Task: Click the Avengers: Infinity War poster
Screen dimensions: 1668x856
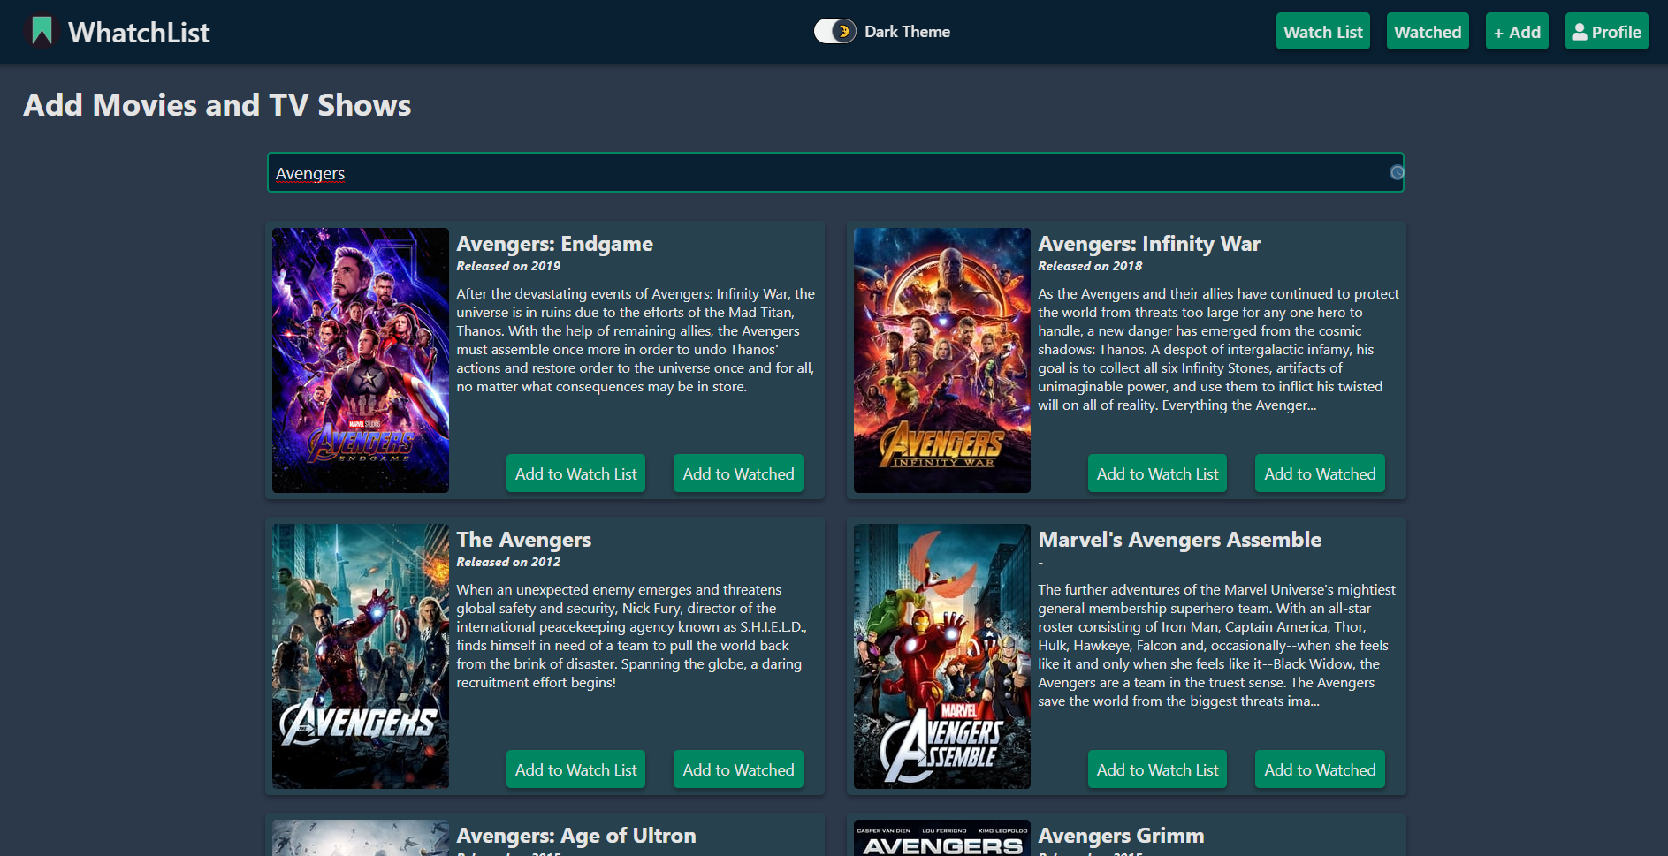Action: pos(942,360)
